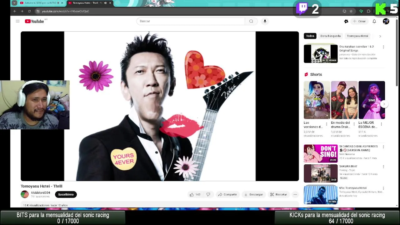Open more actions ellipsis under video
Viewport: 400px width, 225px height.
click(295, 194)
